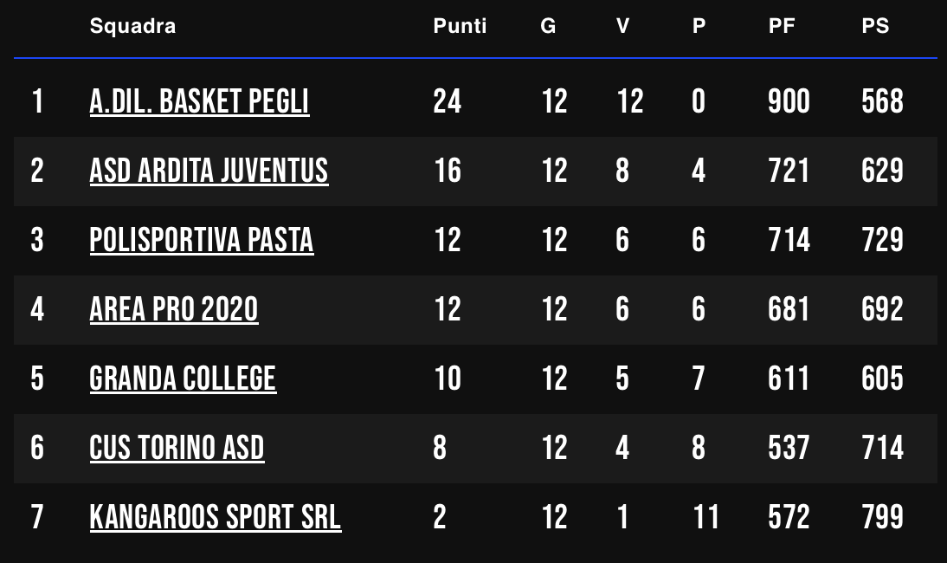Click the P losses column header

(x=699, y=26)
